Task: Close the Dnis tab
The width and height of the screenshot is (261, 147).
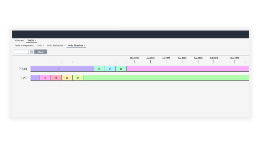Action: [43, 46]
